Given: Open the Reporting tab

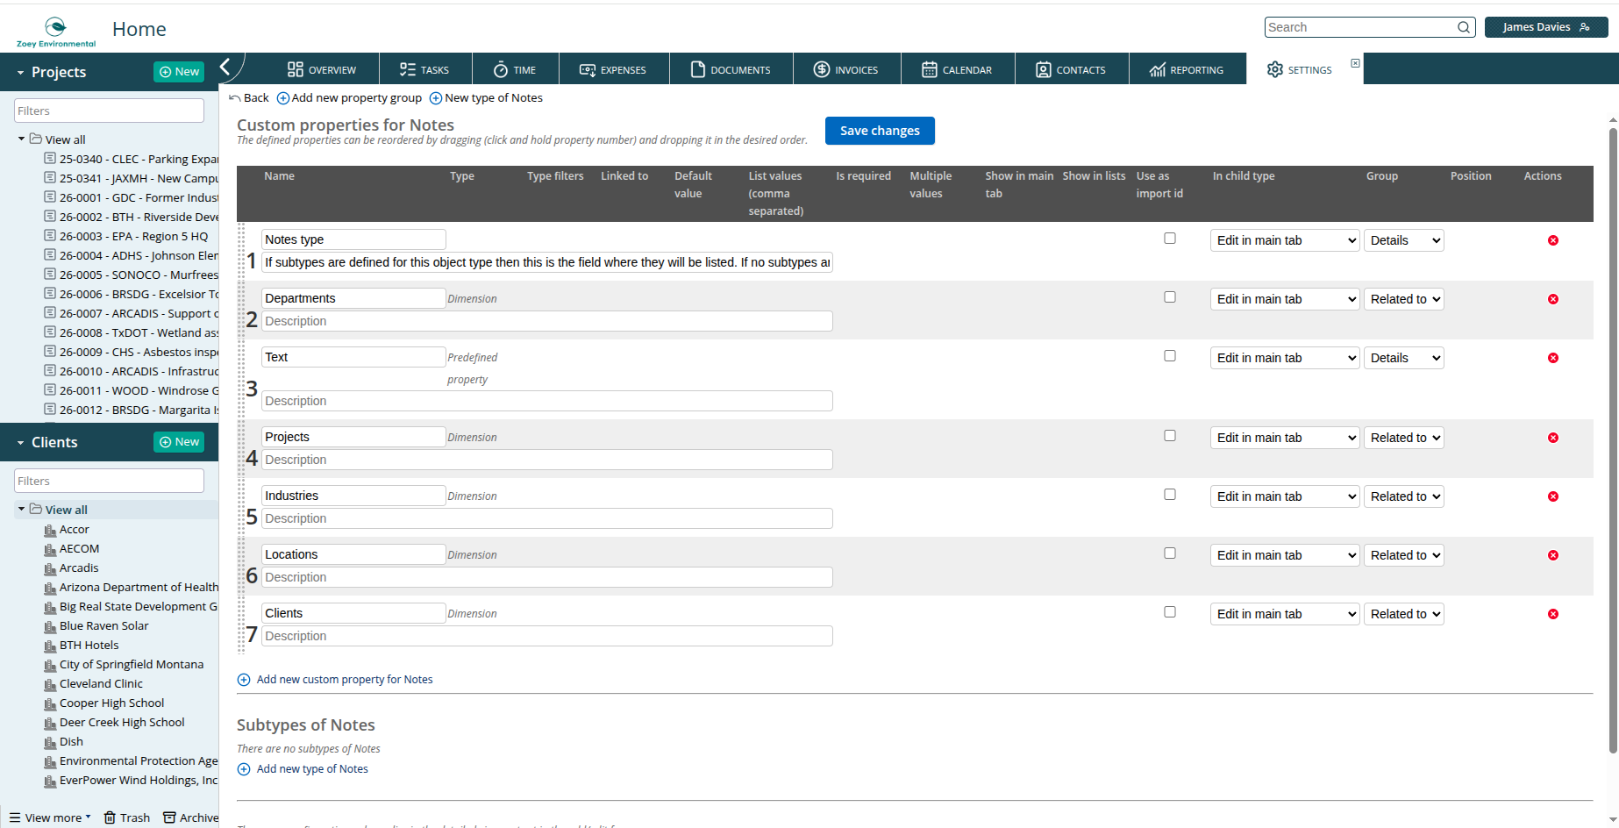Looking at the screenshot, I should click(1187, 69).
